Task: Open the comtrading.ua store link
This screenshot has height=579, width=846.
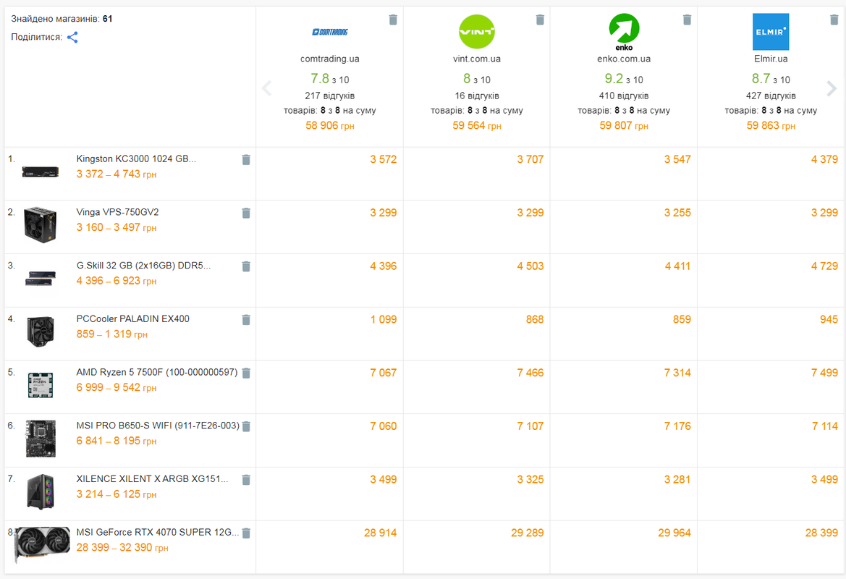Action: point(330,59)
